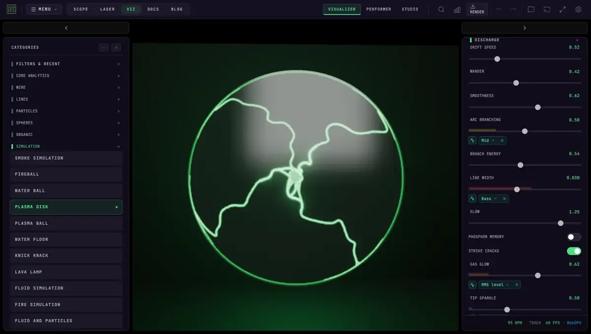Click the undo arrow icon
This screenshot has height=334, width=591.
[x=499, y=9]
